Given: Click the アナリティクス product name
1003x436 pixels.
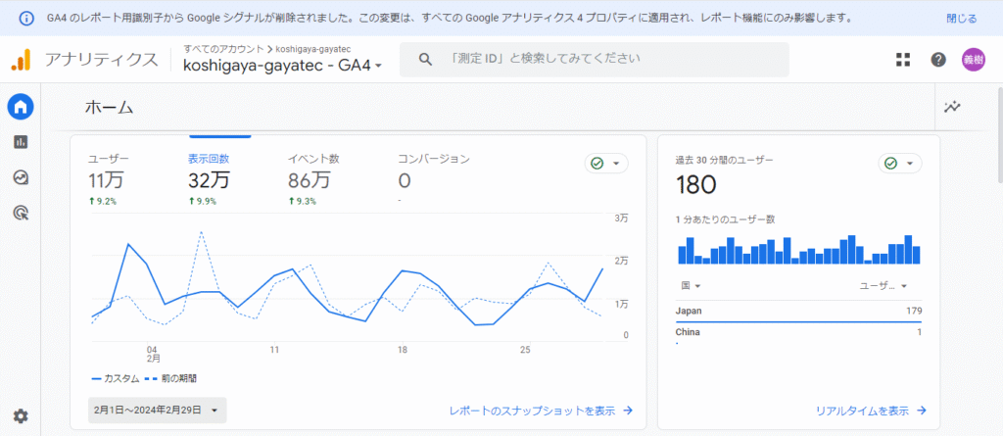Looking at the screenshot, I should click(101, 60).
